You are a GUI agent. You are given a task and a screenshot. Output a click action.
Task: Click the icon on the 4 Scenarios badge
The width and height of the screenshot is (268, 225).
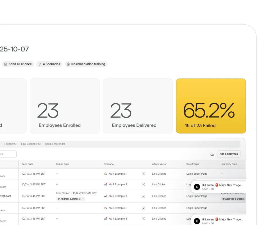pyautogui.click(x=39, y=64)
